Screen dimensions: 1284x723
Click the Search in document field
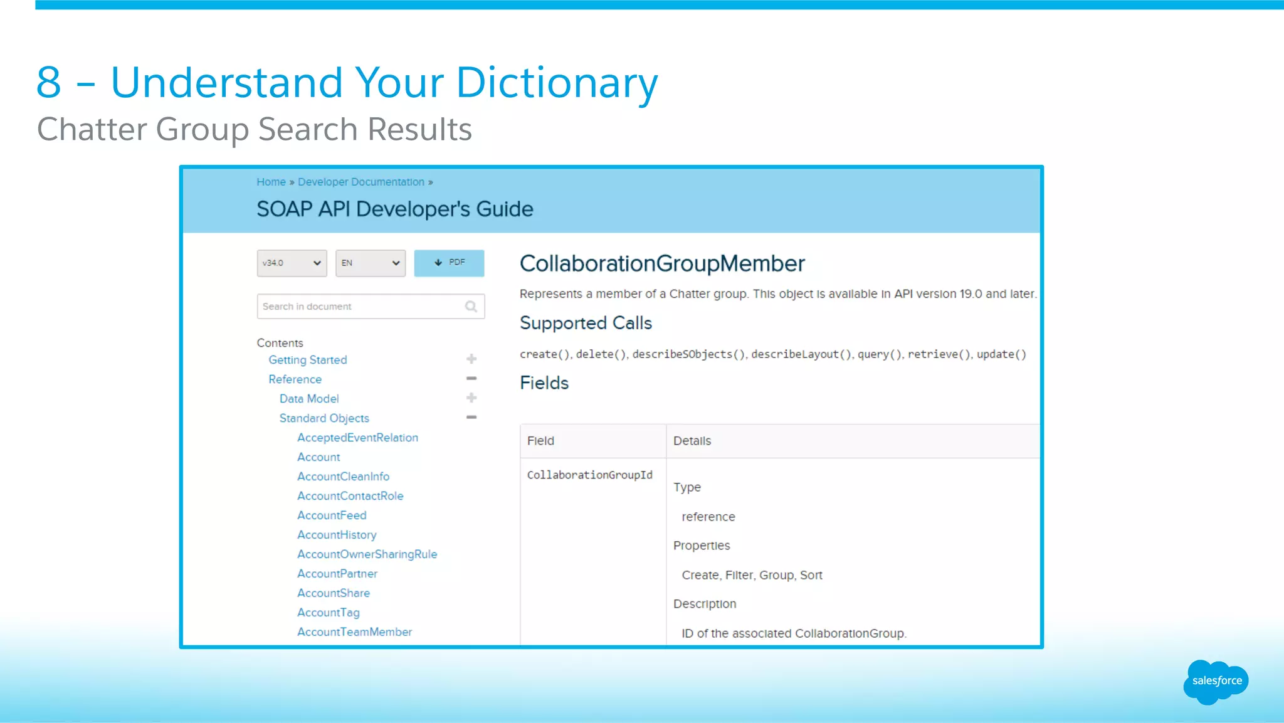coord(371,306)
